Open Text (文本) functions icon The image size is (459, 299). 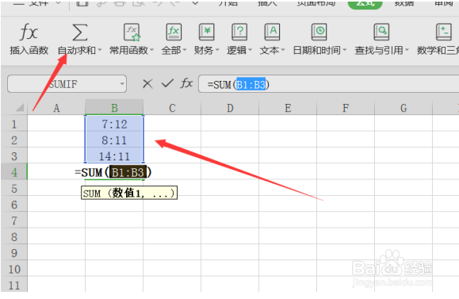(x=272, y=32)
